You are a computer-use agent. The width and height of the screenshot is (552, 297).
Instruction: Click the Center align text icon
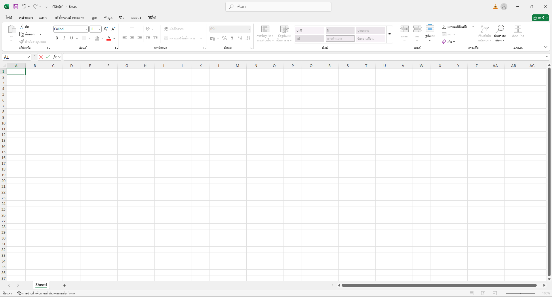pos(132,38)
